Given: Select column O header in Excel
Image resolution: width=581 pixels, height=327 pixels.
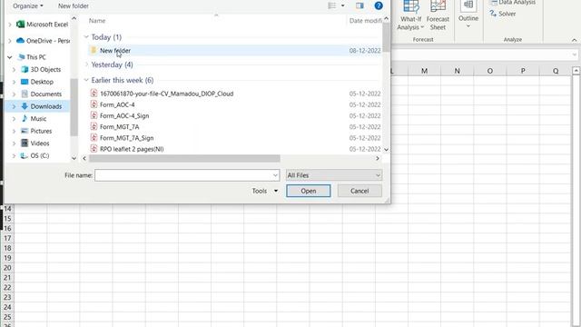Looking at the screenshot, I should pyautogui.click(x=490, y=71).
